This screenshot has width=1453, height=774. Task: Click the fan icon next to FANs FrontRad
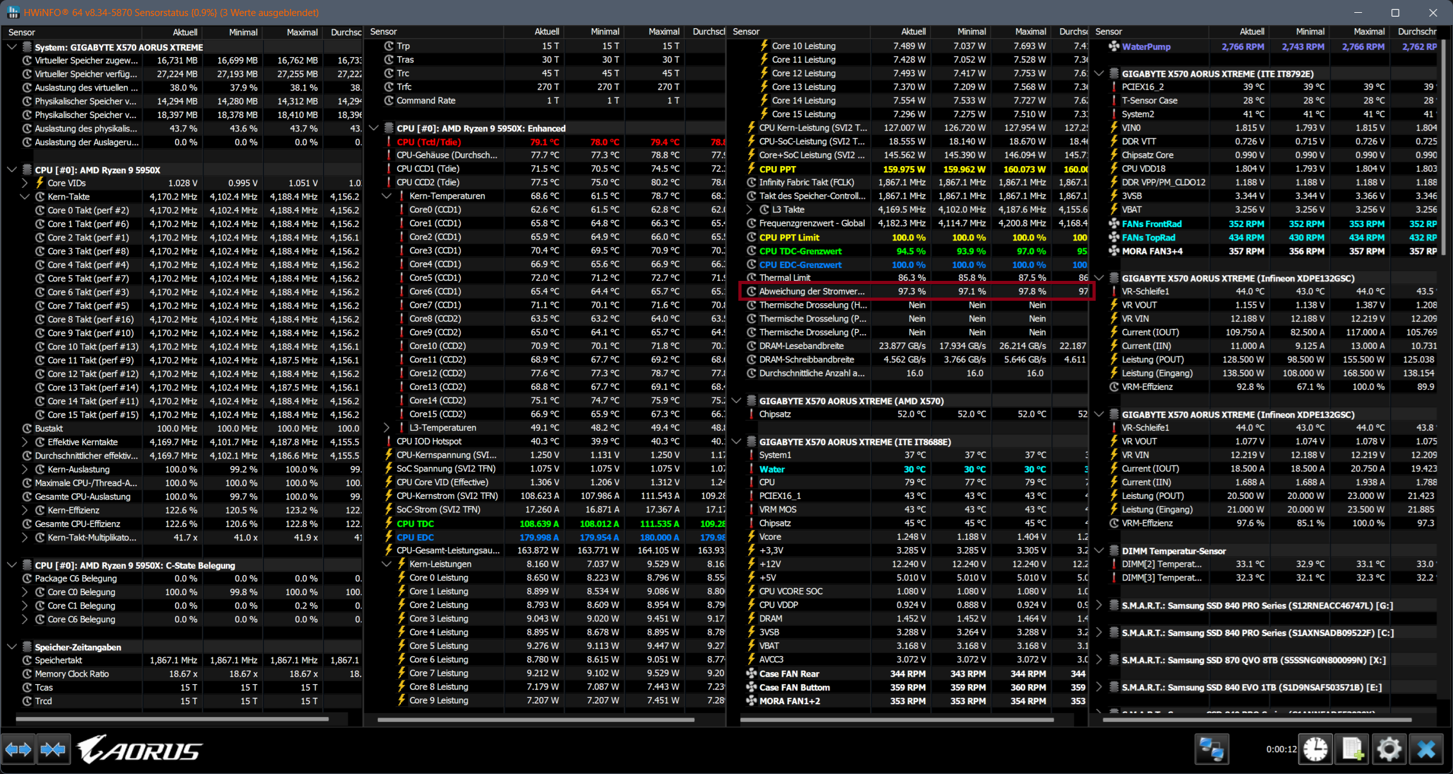tap(1114, 224)
